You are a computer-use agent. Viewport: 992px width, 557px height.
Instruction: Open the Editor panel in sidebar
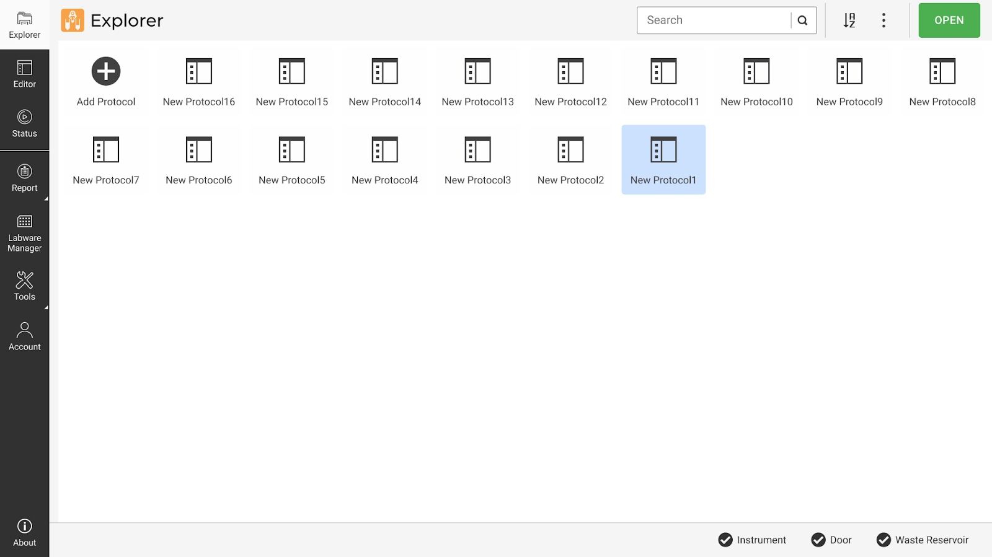click(x=25, y=74)
